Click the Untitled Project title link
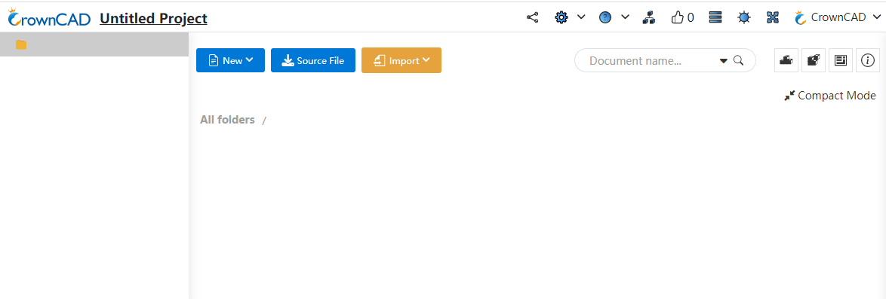 tap(153, 19)
